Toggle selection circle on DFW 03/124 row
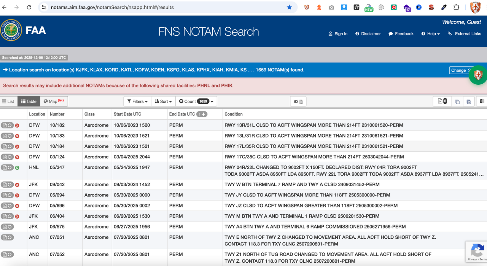The width and height of the screenshot is (487, 266). coord(10,157)
